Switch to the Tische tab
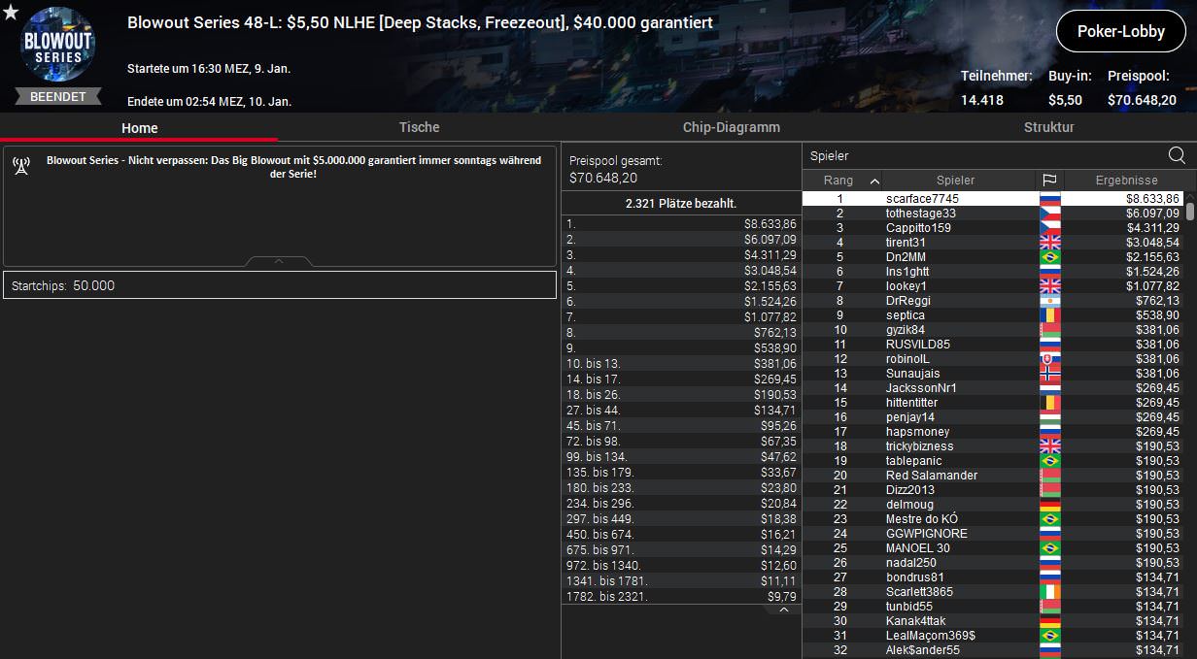 tap(419, 127)
